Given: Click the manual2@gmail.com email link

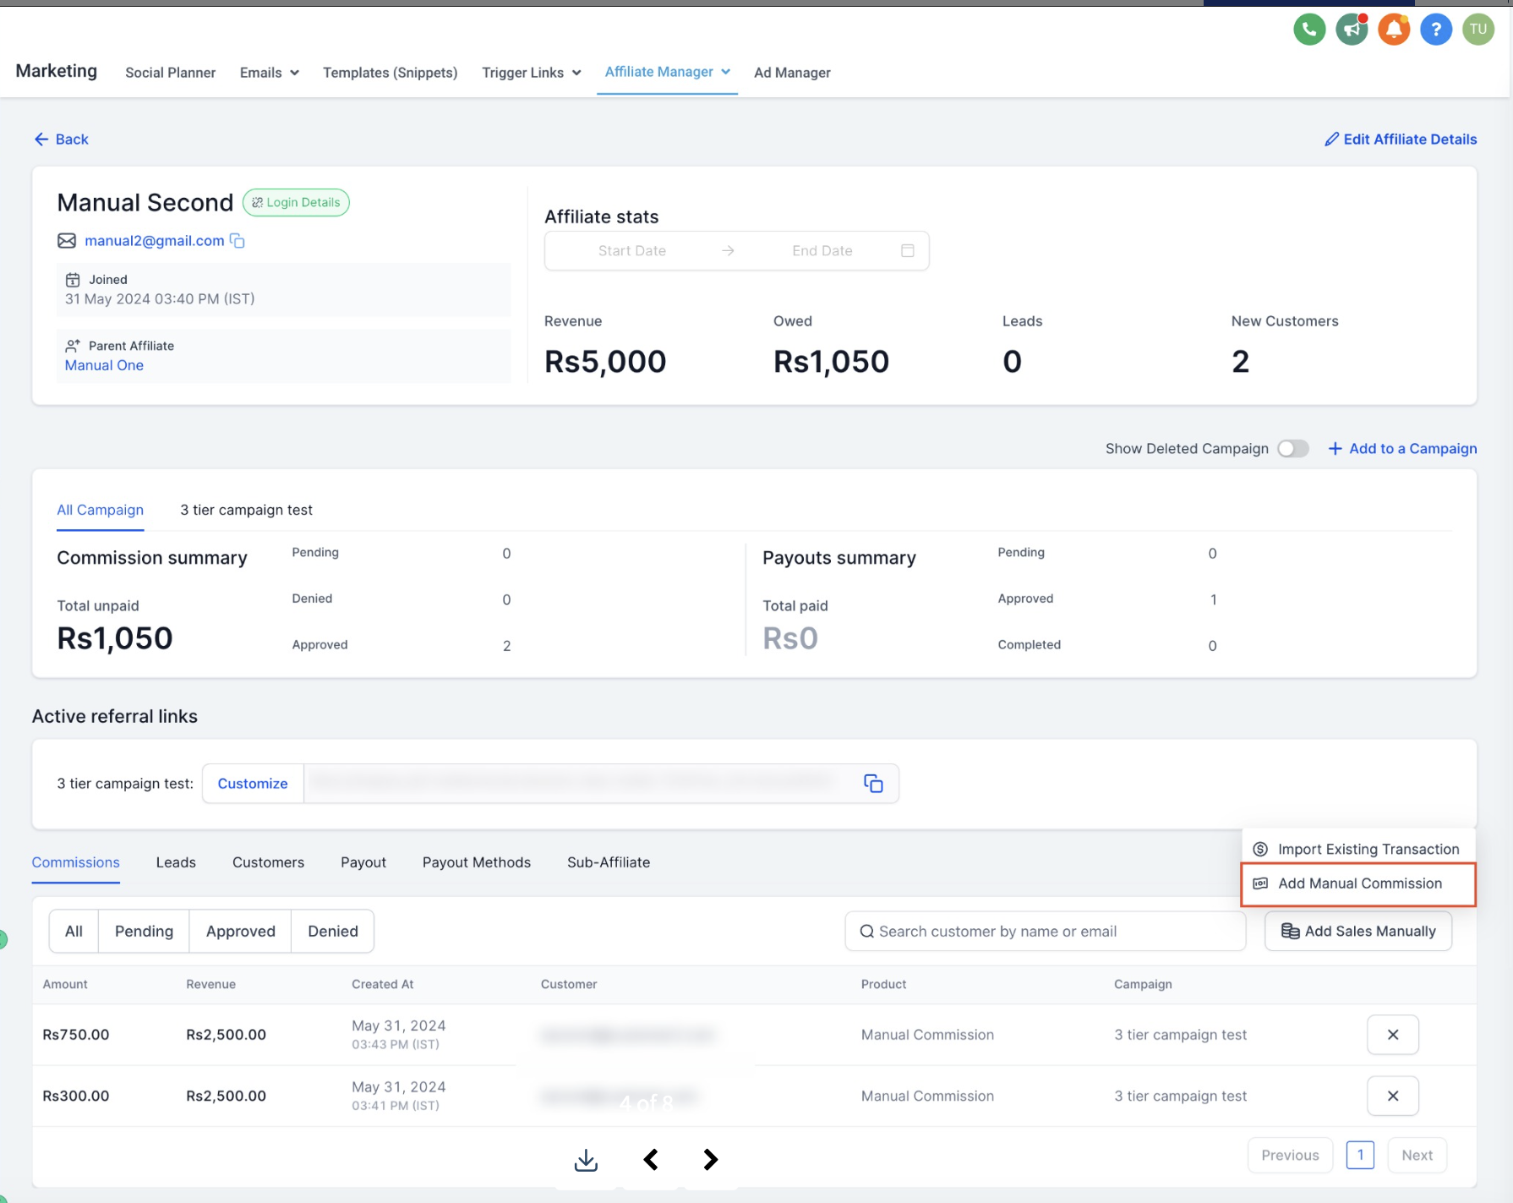Looking at the screenshot, I should (154, 241).
